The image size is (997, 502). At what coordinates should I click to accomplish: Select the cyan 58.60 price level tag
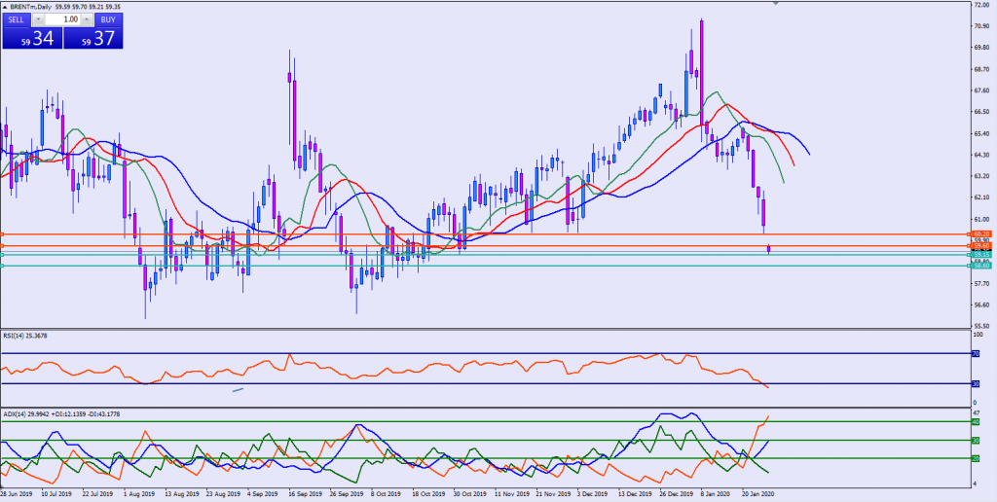coord(980,266)
